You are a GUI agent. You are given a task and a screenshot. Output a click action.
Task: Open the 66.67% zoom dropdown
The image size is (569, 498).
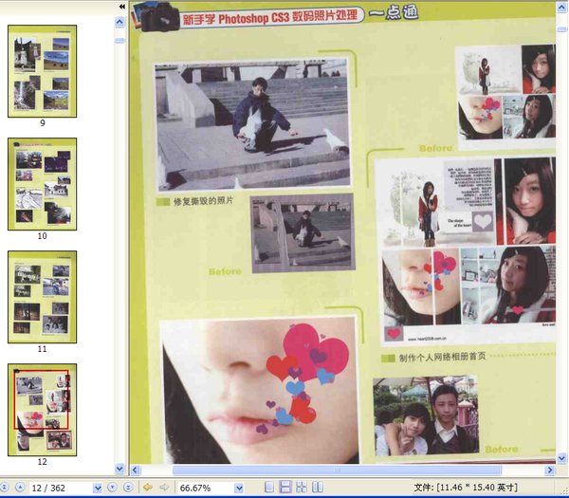[239, 488]
